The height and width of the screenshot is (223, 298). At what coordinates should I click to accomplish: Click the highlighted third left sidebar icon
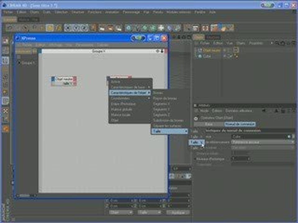pyautogui.click(x=6, y=61)
